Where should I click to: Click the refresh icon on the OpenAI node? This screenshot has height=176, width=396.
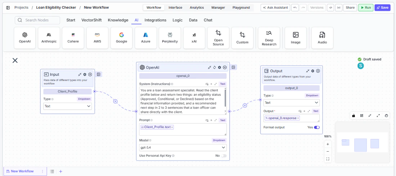(215, 67)
